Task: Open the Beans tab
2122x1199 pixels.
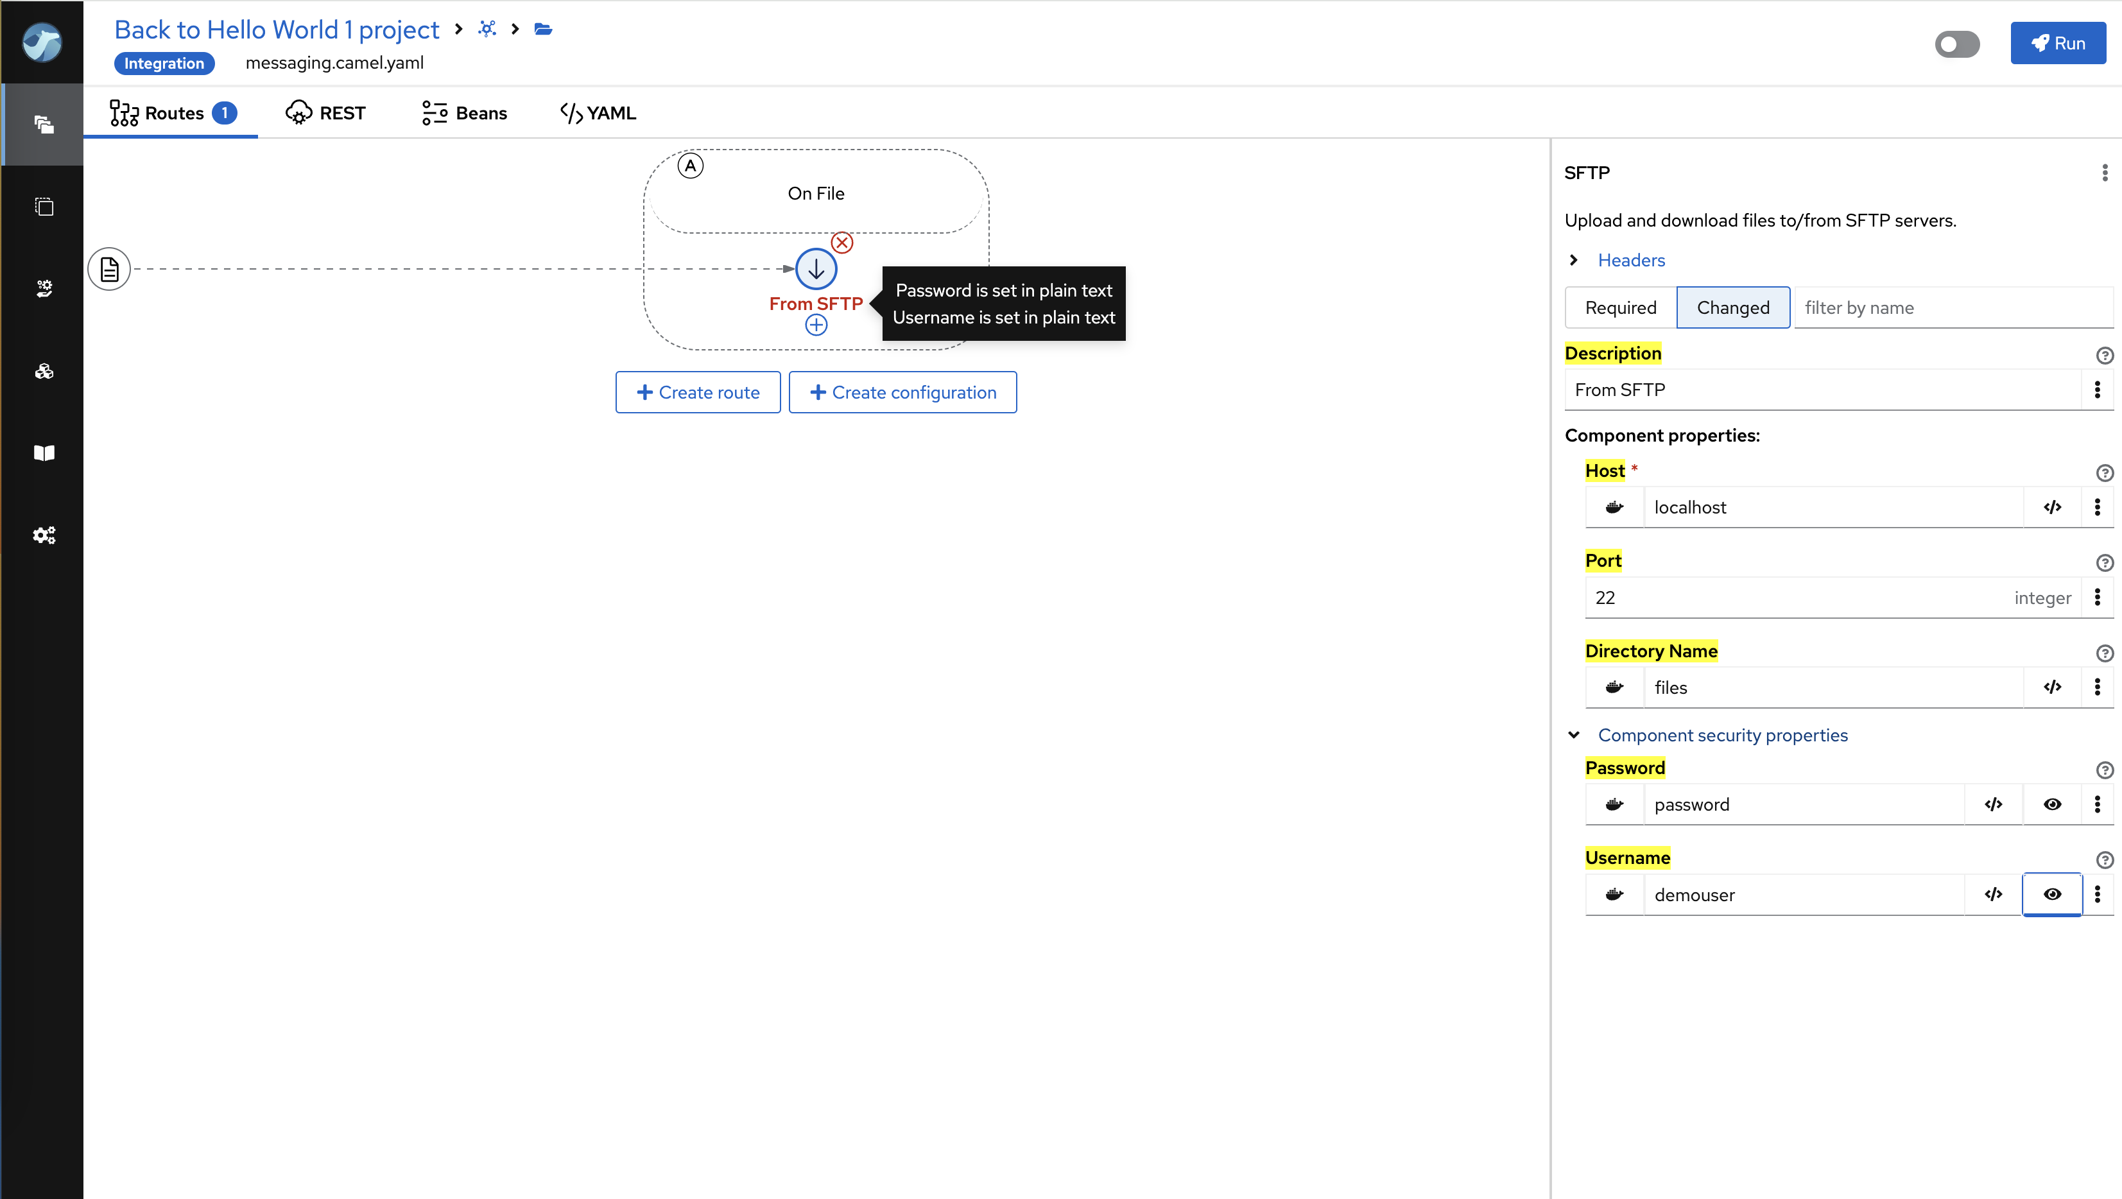Action: click(465, 113)
